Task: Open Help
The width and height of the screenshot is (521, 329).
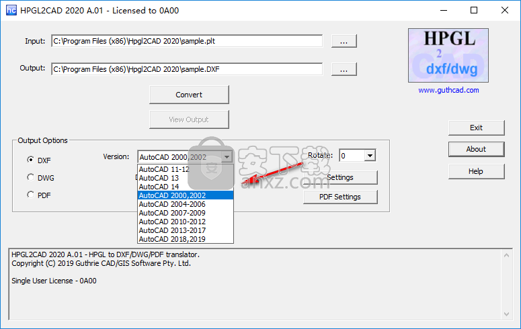Action: coord(477,172)
